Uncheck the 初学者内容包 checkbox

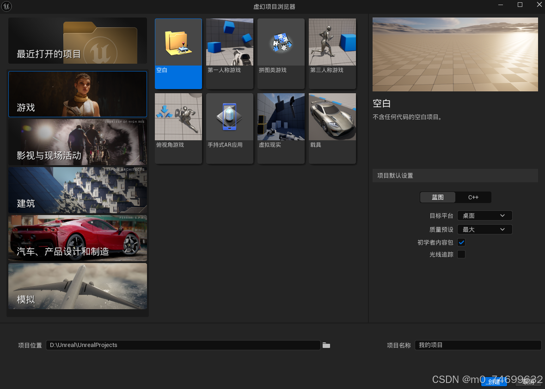point(461,242)
